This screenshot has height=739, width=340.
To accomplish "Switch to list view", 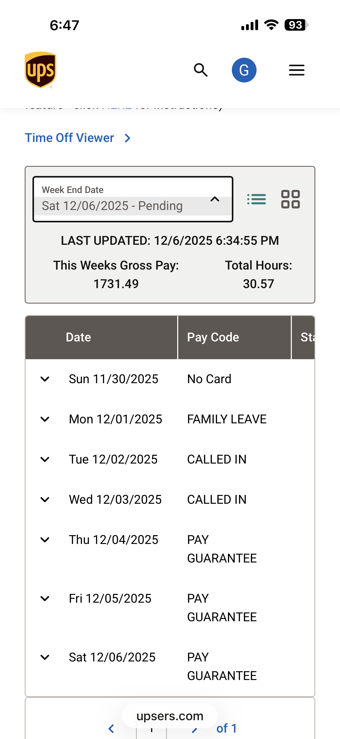I will coord(257,199).
